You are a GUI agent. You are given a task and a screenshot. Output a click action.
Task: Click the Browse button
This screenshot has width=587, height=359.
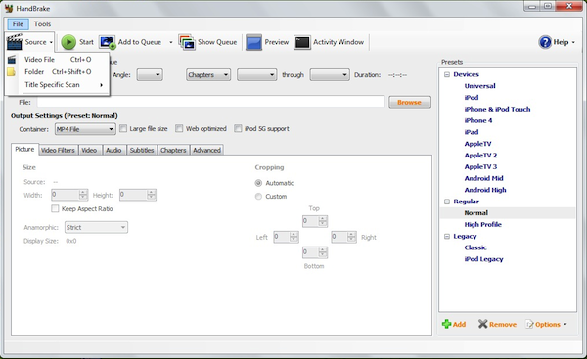pos(410,102)
